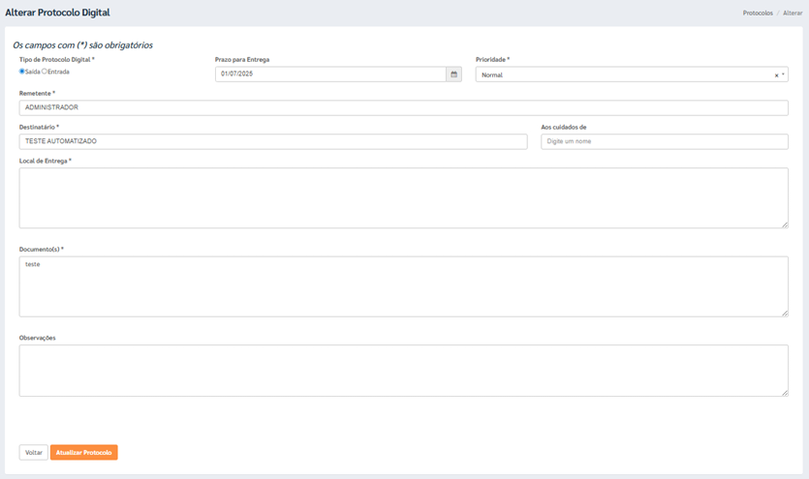This screenshot has height=479, width=809.
Task: Select the Saída protocol type
Action: click(x=22, y=72)
